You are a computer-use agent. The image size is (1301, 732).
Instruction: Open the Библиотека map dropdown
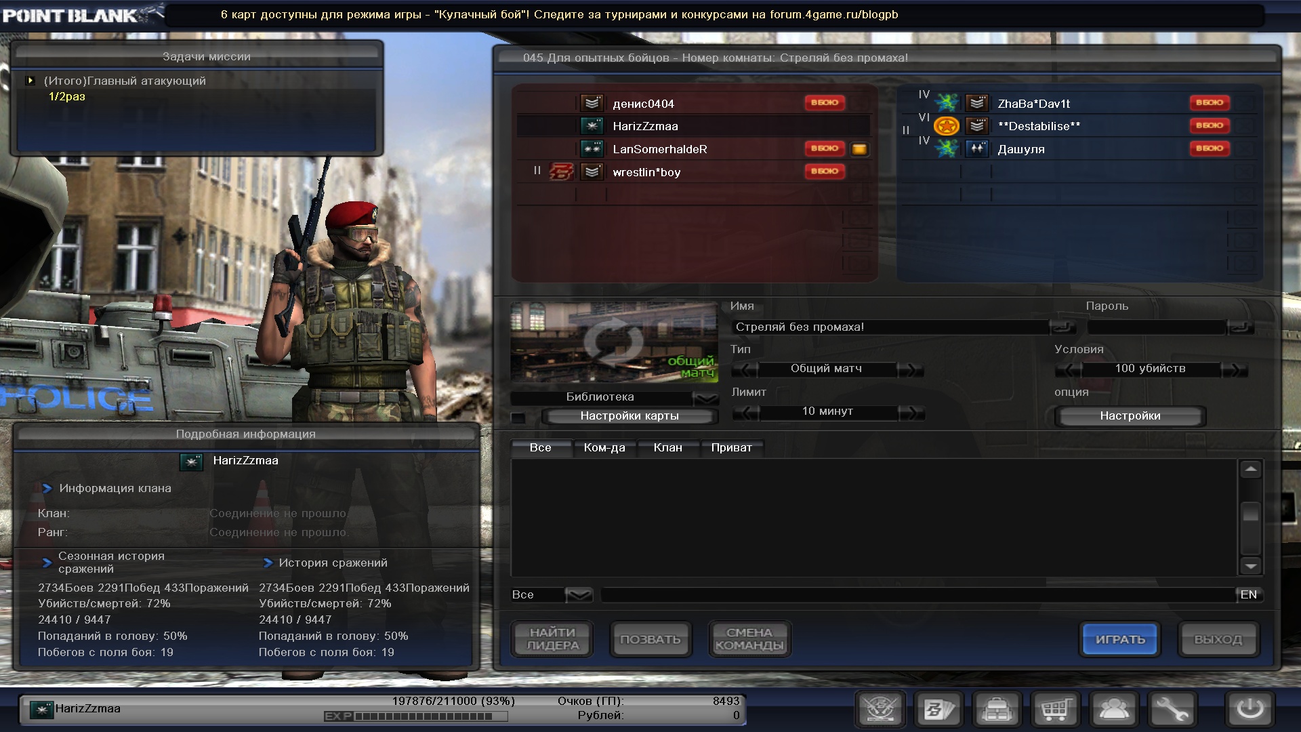click(706, 398)
